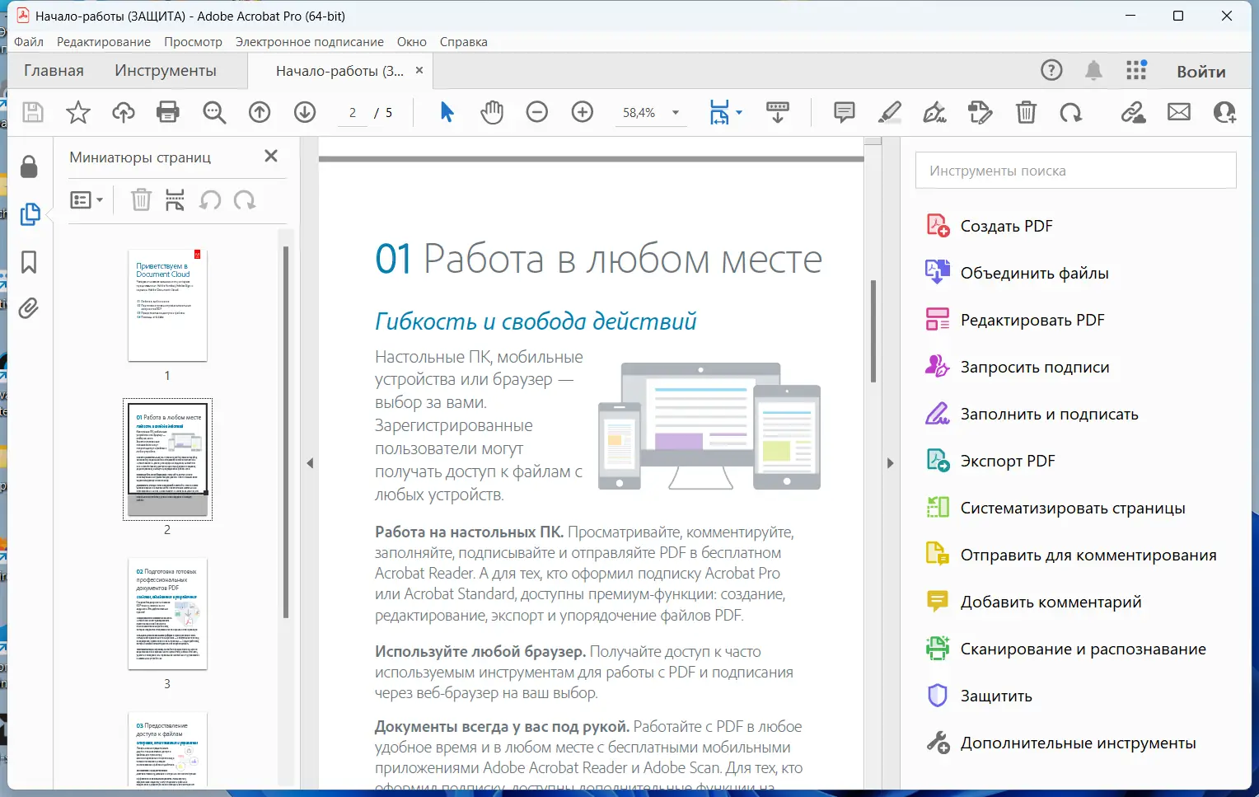Open print pages tool in thumbnails panel
This screenshot has height=797, width=1259.
pos(175,199)
